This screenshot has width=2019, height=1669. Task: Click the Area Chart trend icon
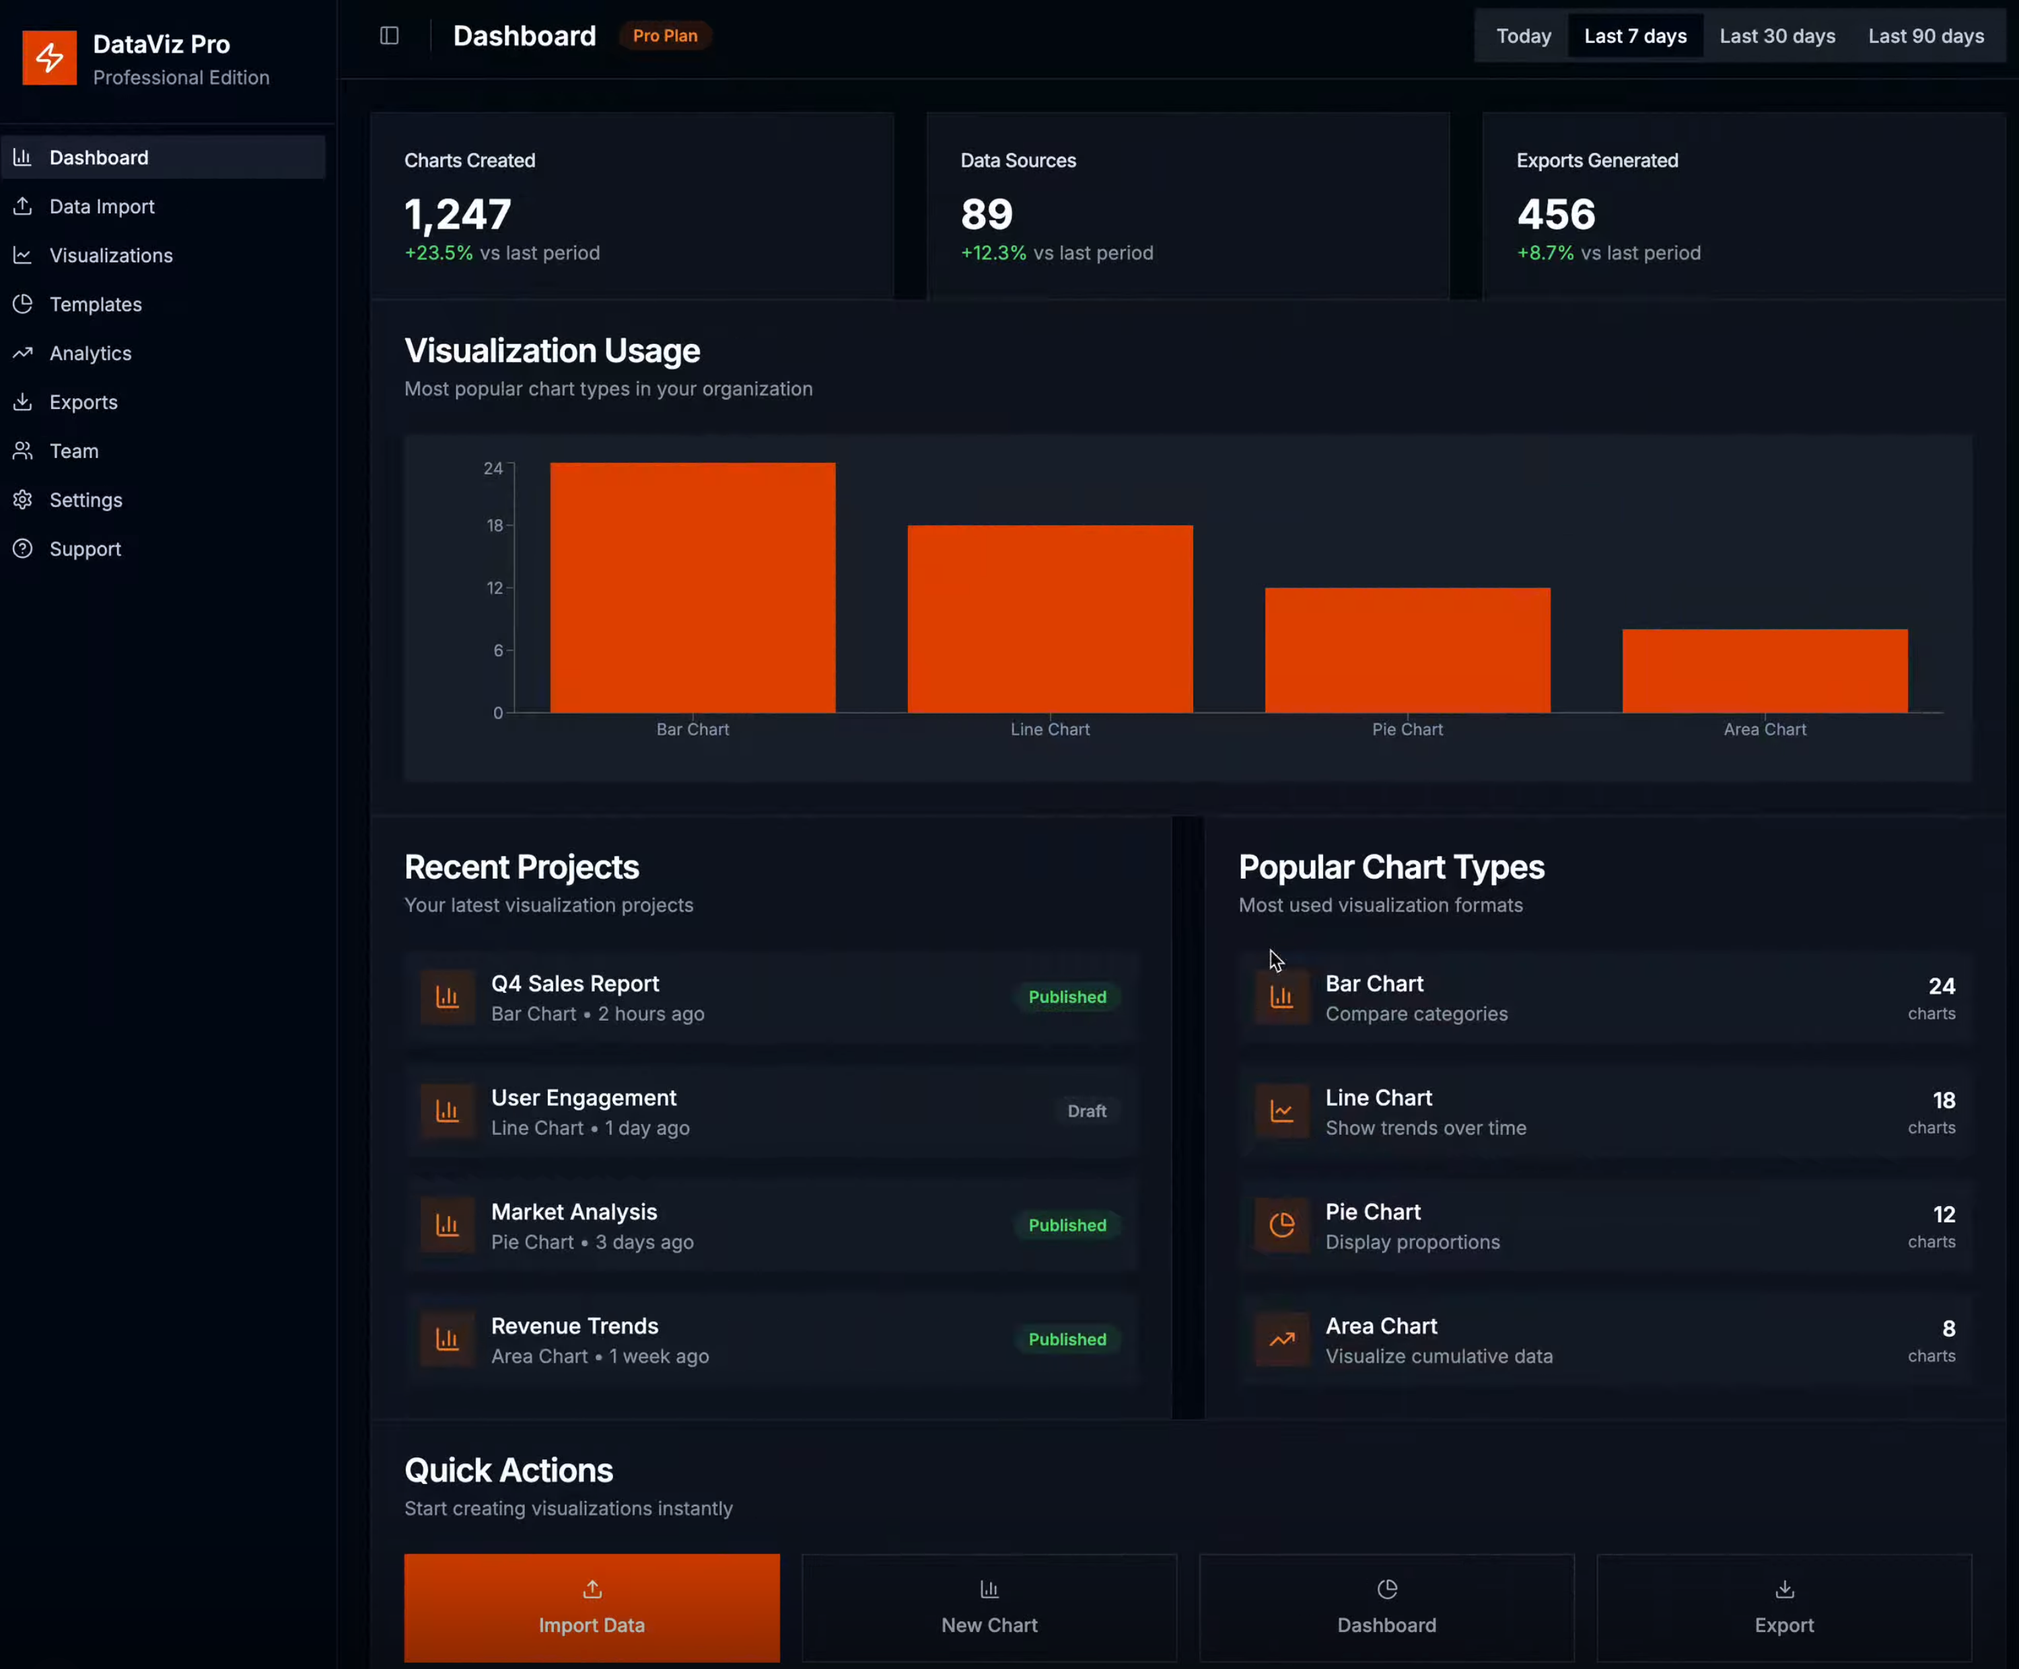coord(1281,1339)
